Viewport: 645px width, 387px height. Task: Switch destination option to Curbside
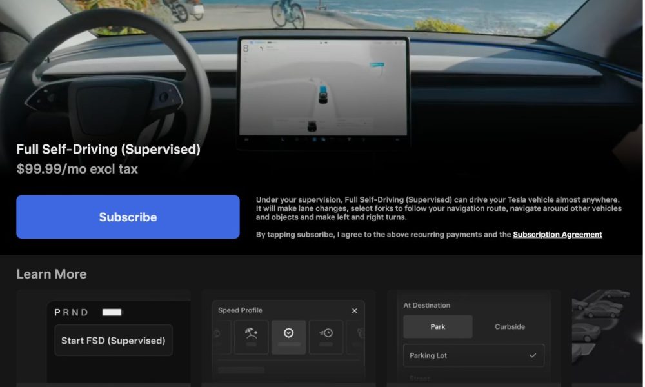coord(510,327)
